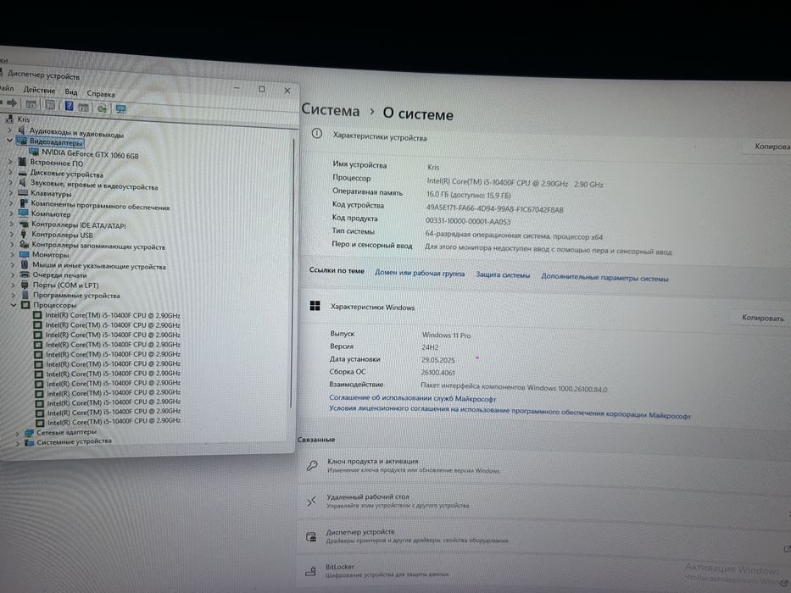
Task: Click the Встроенное ПО category icon
Action: point(22,161)
